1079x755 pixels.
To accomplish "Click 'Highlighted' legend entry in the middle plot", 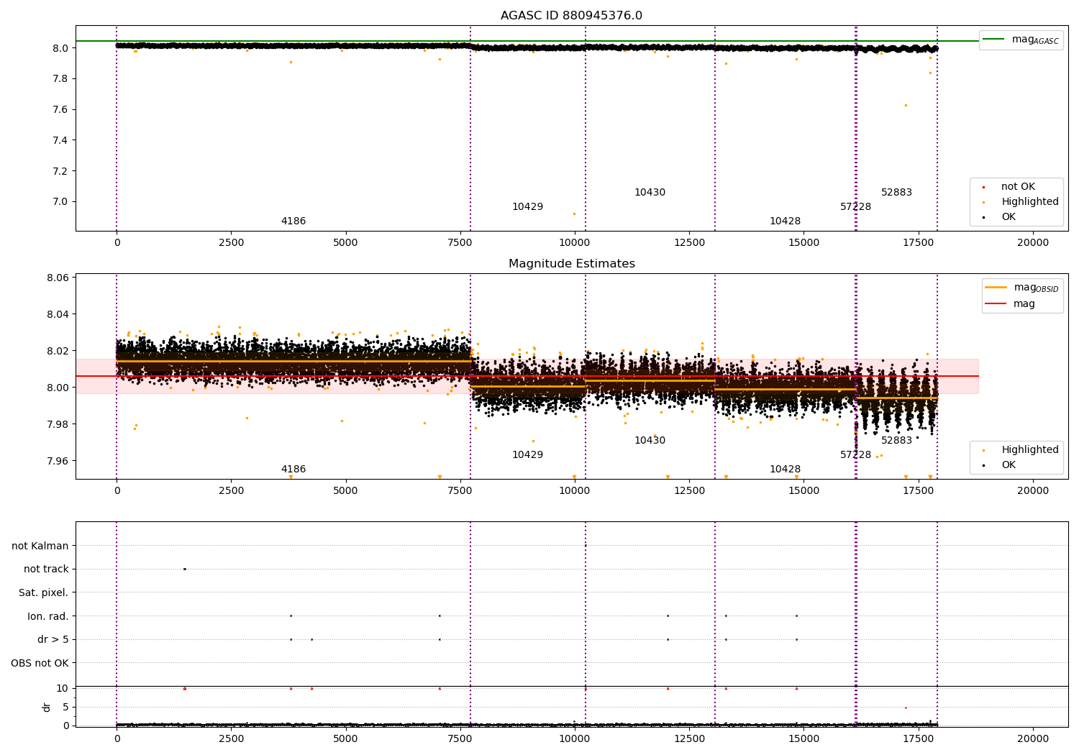I will 1020,450.
